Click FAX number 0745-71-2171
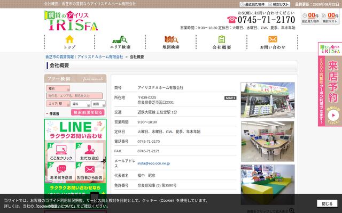The image size is (342, 213). click(149, 151)
